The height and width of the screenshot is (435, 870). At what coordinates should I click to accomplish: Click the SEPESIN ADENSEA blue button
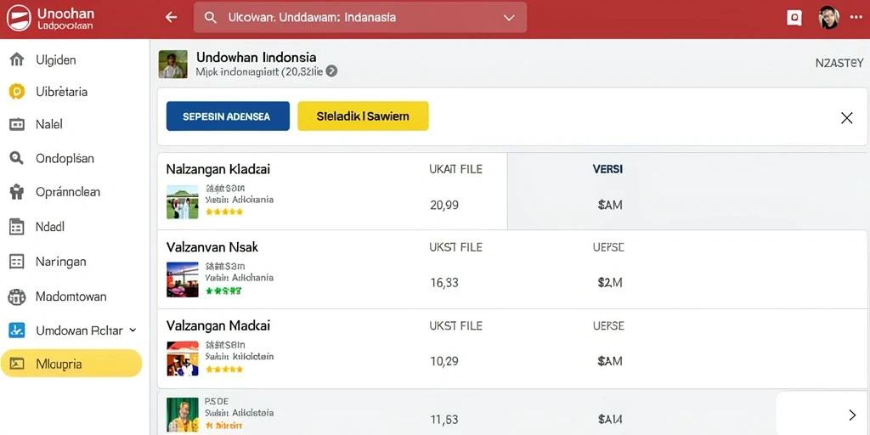pyautogui.click(x=228, y=116)
